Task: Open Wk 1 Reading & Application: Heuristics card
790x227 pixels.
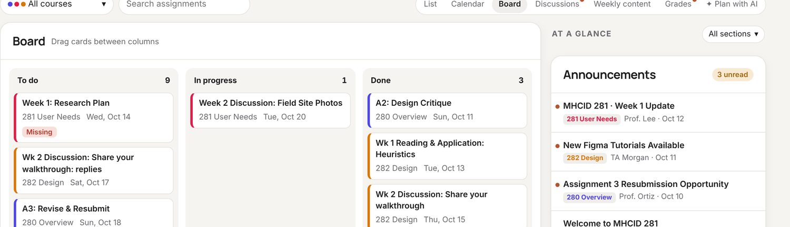Action: pos(447,156)
